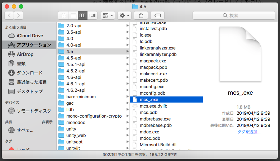Switch to list view
280x161 pixels.
click(73, 15)
